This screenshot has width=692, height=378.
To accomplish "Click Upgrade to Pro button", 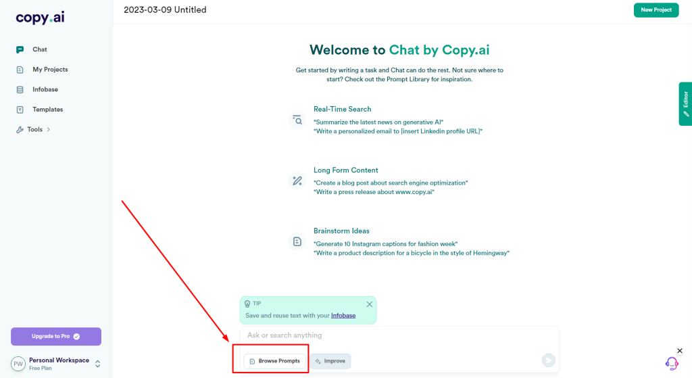I will (56, 337).
